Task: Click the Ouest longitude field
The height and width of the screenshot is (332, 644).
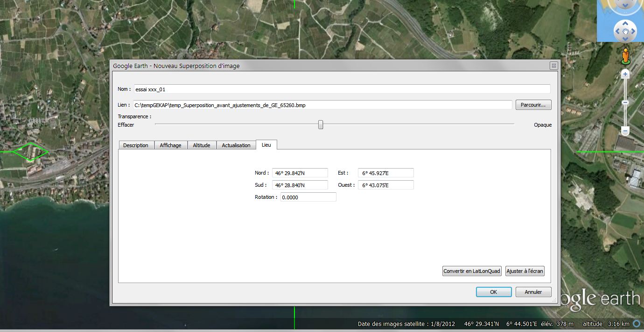Action: pos(386,185)
